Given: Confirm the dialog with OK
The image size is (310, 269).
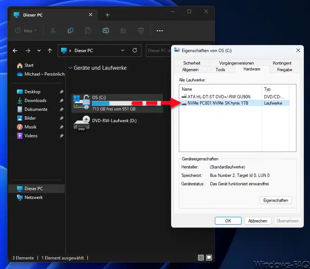Looking at the screenshot, I should click(228, 221).
